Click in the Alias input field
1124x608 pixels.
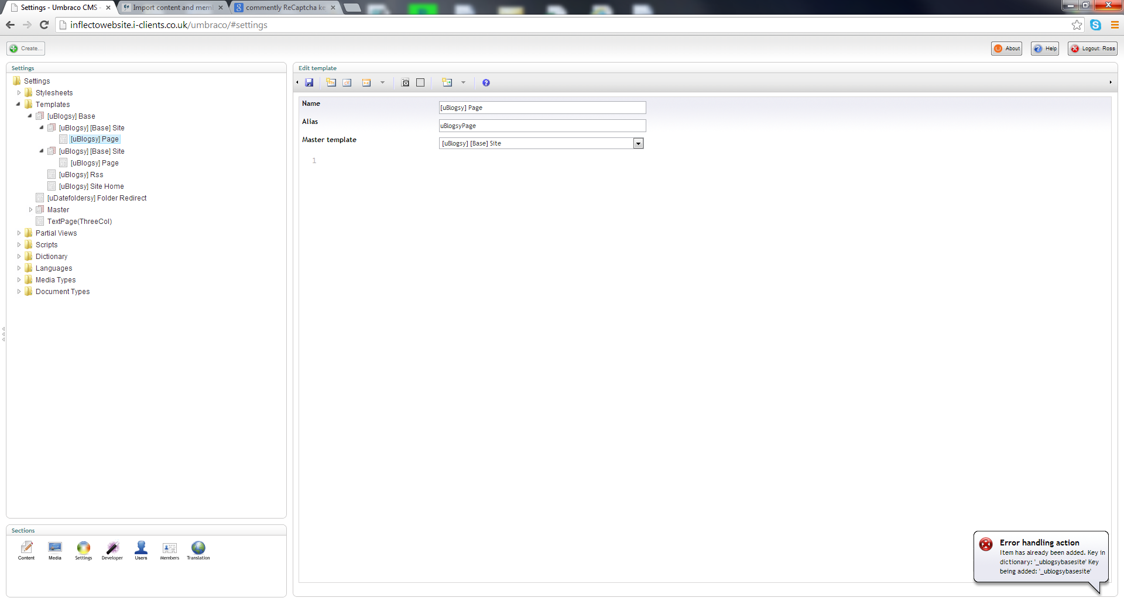pyautogui.click(x=542, y=126)
